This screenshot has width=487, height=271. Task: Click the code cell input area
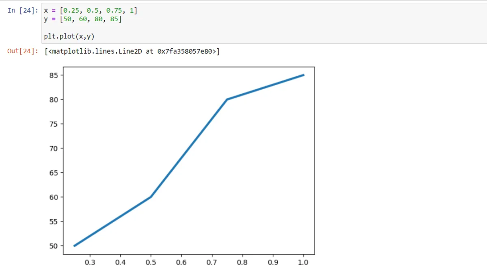pyautogui.click(x=264, y=23)
